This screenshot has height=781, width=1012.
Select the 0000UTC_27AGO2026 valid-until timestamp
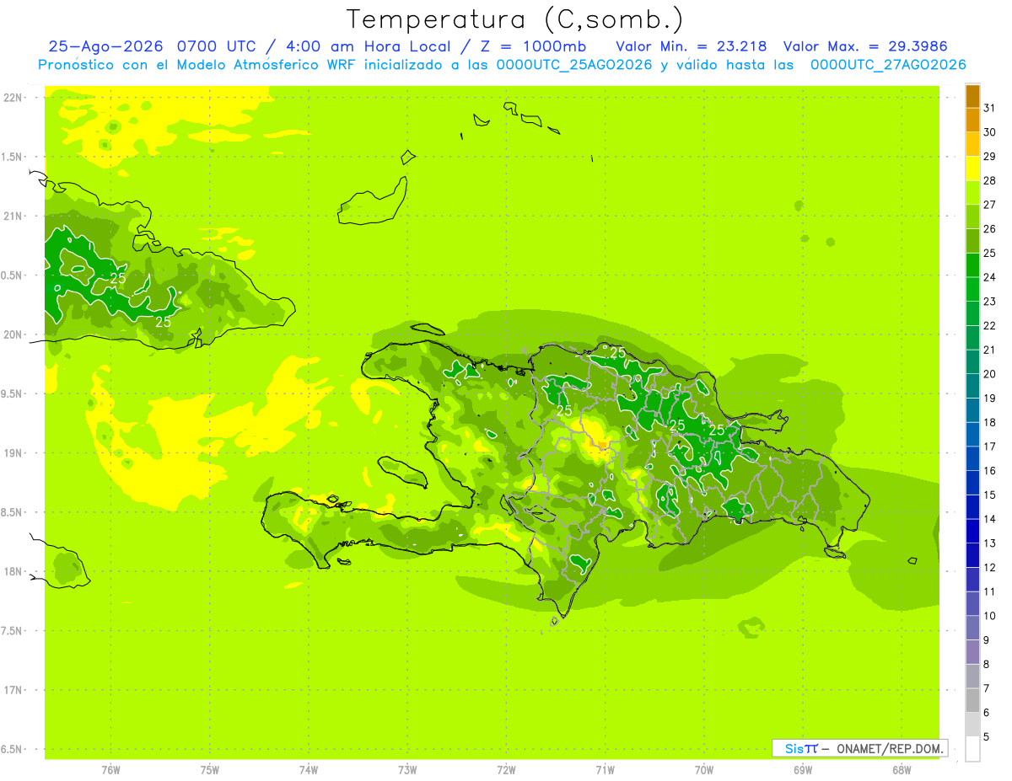[x=888, y=65]
